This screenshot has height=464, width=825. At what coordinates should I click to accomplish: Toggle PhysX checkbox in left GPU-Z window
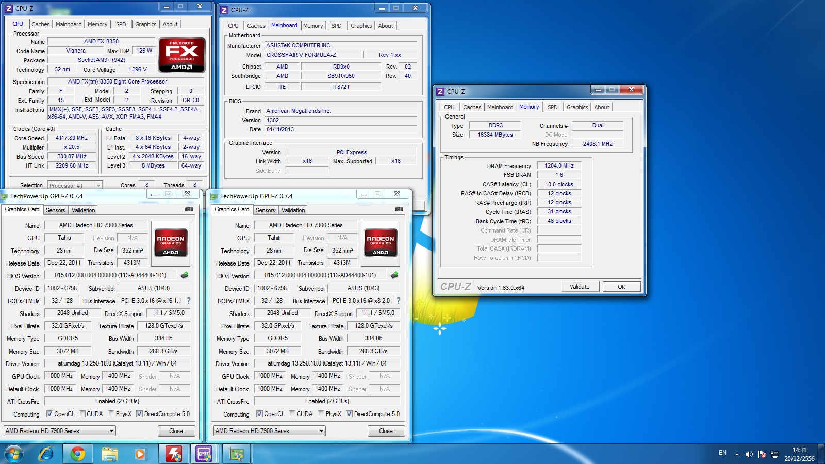click(111, 414)
